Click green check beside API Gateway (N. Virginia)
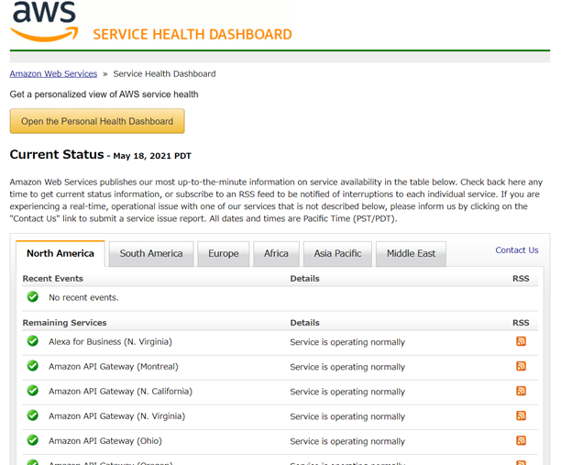This screenshot has height=465, width=561. point(33,415)
